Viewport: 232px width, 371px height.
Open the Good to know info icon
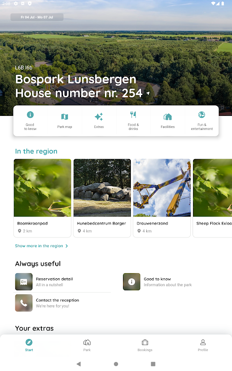[30, 115]
